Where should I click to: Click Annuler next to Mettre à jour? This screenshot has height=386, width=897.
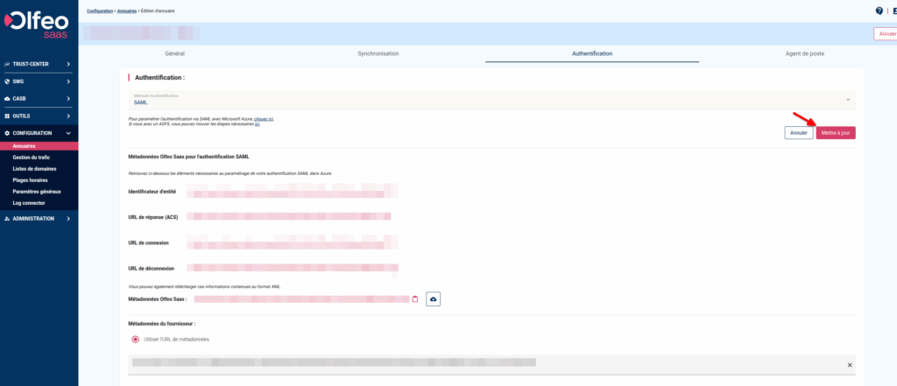tap(798, 133)
